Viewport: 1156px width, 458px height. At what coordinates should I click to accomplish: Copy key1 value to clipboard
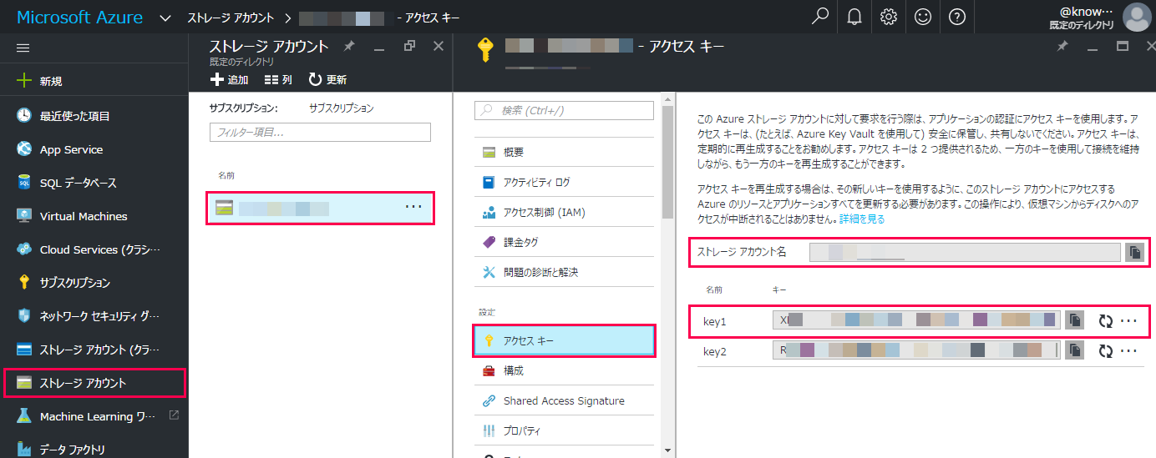(x=1075, y=320)
